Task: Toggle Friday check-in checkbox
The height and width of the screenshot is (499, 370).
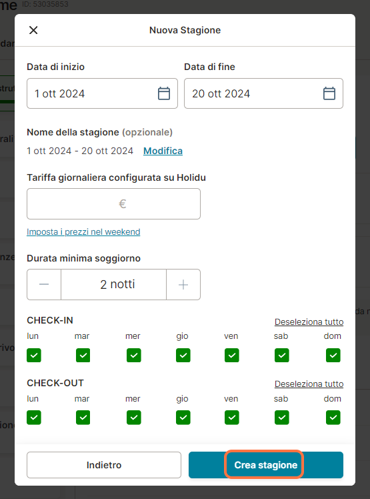Action: [x=232, y=355]
